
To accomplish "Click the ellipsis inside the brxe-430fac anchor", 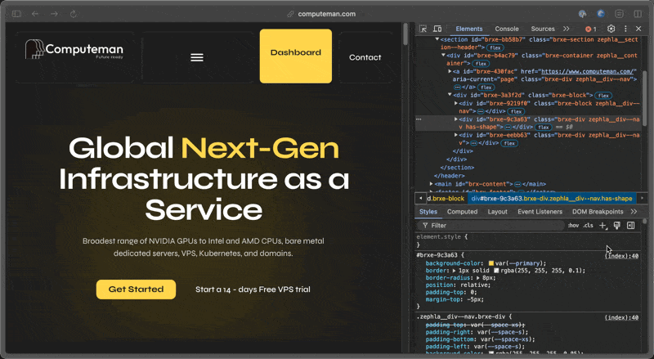I will (x=457, y=88).
